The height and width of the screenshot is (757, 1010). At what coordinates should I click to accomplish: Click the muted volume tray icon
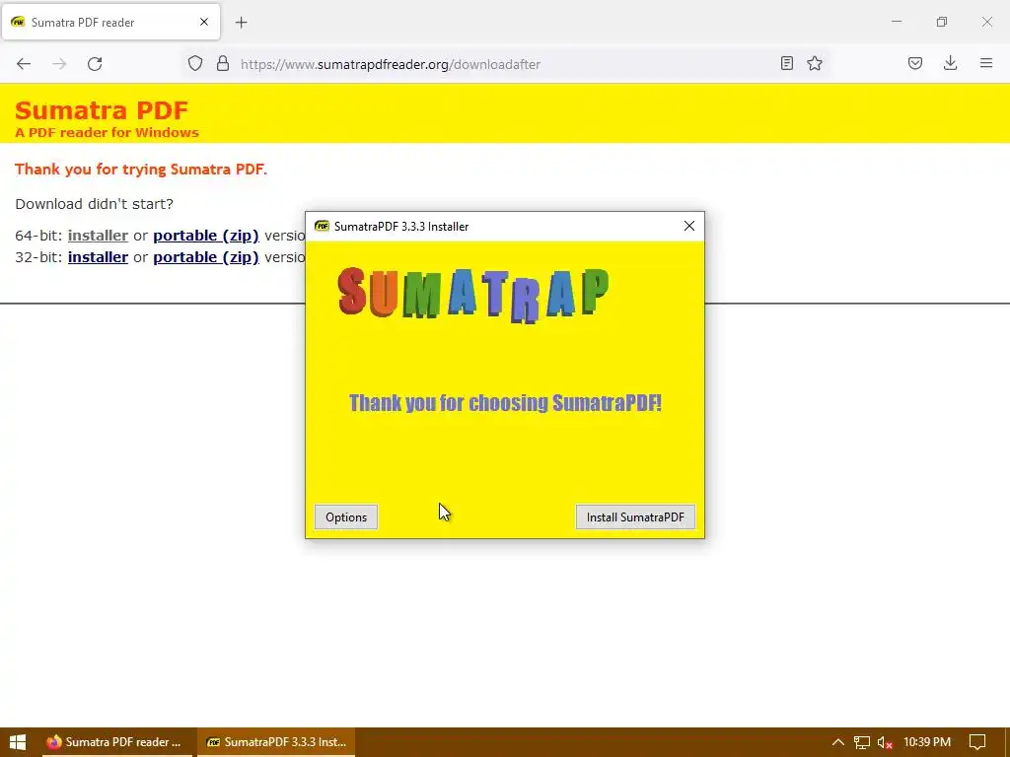point(885,742)
